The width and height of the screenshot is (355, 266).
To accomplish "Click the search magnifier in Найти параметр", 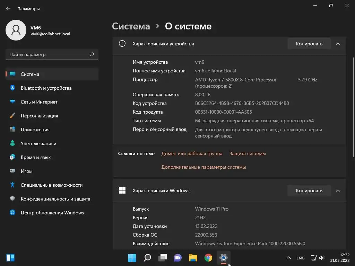I will point(92,54).
